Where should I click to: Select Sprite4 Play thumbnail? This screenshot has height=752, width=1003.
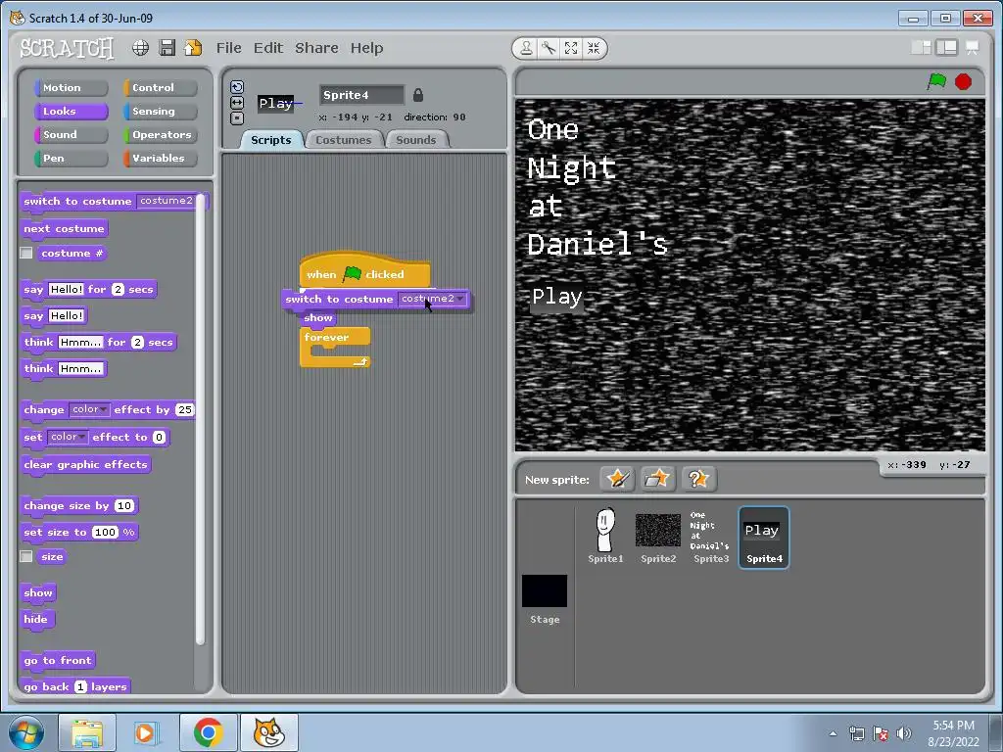pyautogui.click(x=764, y=538)
